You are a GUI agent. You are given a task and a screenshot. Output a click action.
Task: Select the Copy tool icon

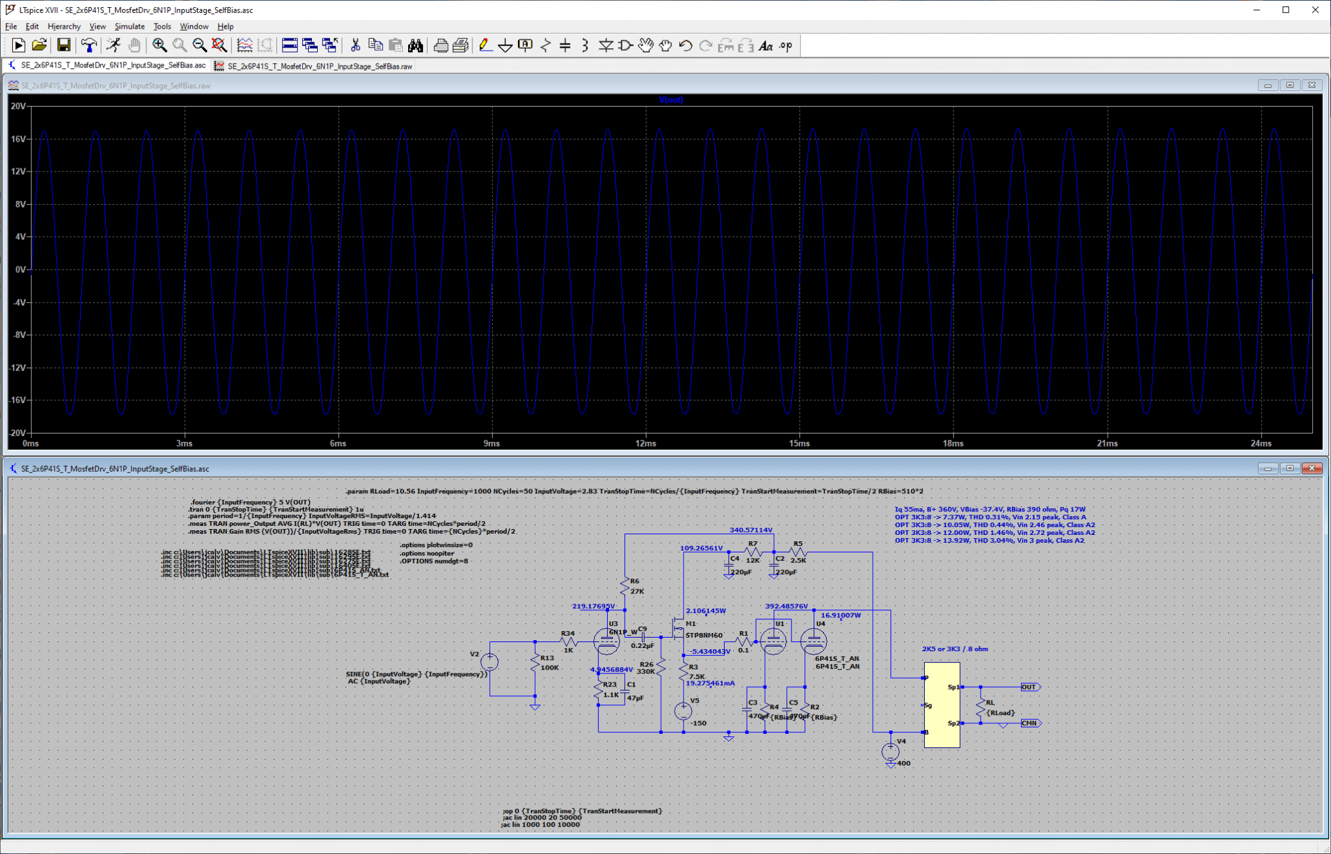click(x=375, y=45)
